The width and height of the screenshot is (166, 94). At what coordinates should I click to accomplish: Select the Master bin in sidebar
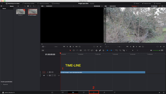pos(4,9)
